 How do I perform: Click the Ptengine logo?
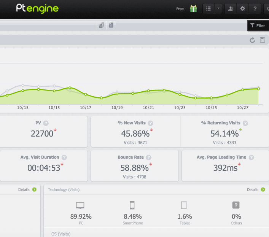pos(37,8)
